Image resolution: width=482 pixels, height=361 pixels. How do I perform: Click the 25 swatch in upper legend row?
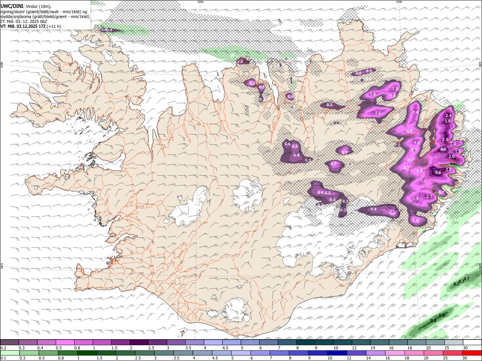453,342
